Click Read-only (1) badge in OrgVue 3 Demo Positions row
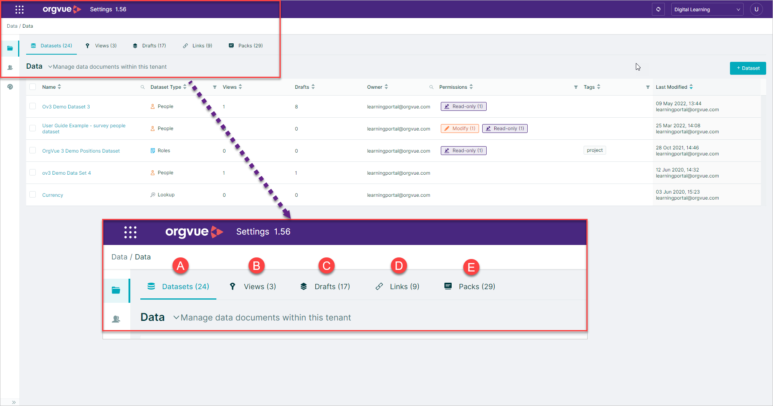773x406 pixels. point(463,151)
